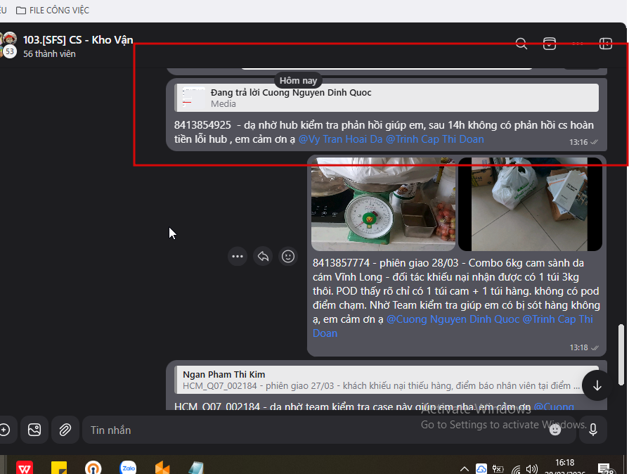Image resolution: width=629 pixels, height=474 pixels.
Task: Toggle the conversation info side panel
Action: pos(605,44)
